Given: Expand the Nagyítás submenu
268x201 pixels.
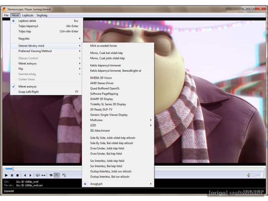Looking at the screenshot, I should coord(47,39).
